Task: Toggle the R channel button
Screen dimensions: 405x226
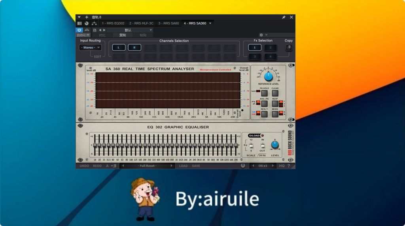Action: [x=134, y=47]
